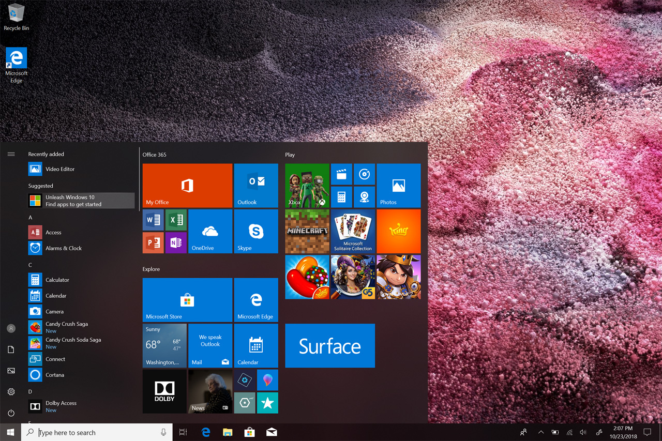Open the Skype tile
662x441 pixels.
[x=256, y=231]
